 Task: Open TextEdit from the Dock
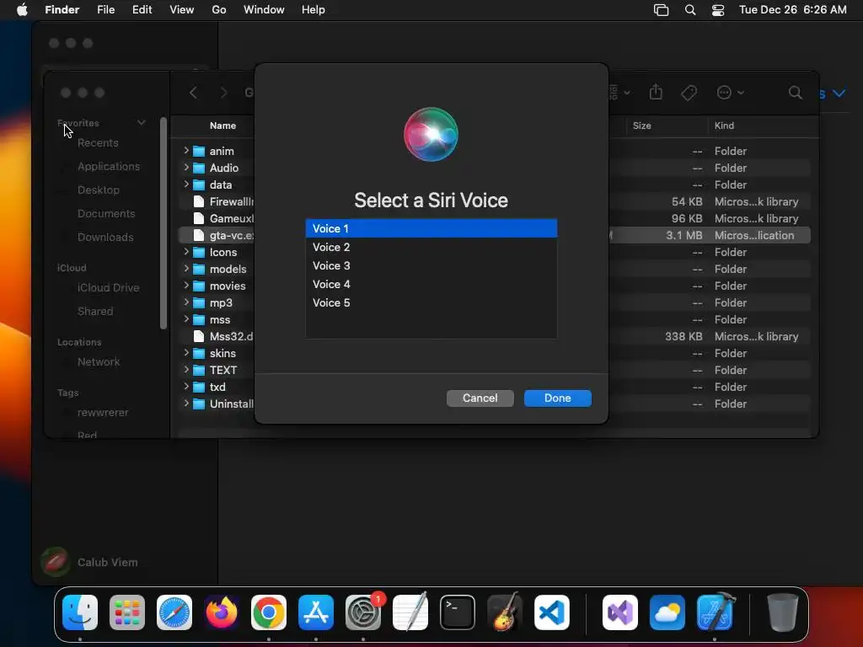pyautogui.click(x=410, y=612)
